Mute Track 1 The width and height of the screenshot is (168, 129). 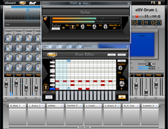tap(9, 75)
